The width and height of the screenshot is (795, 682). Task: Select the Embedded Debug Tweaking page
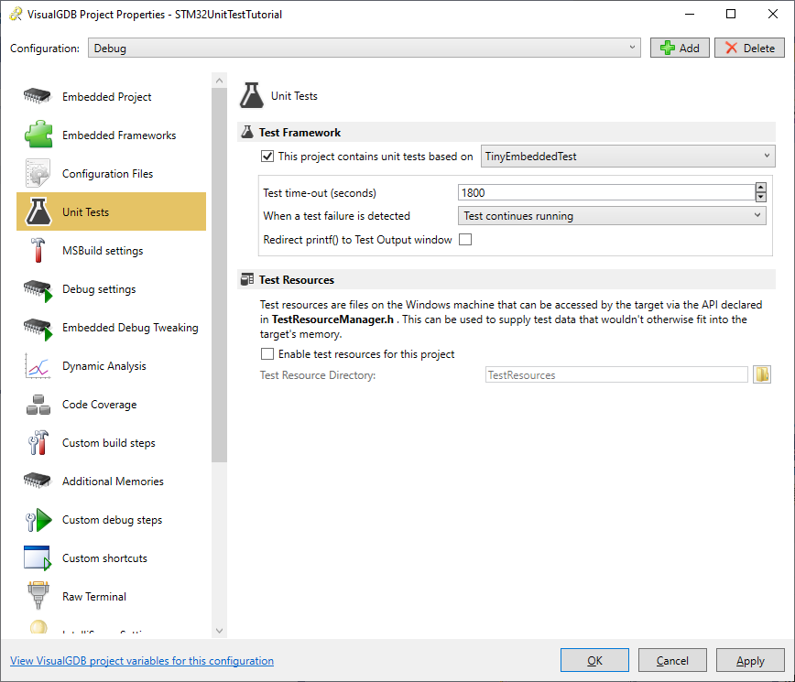[111, 328]
